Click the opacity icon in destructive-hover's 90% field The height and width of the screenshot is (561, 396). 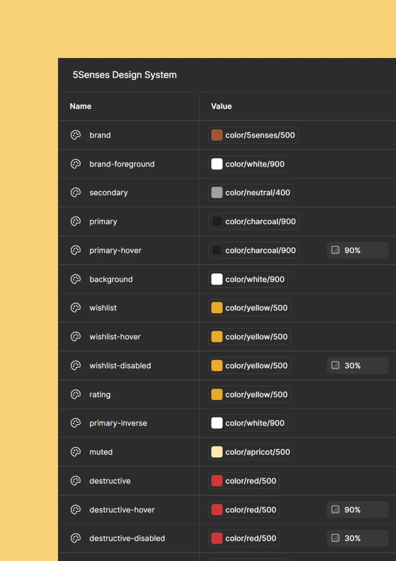coord(335,509)
